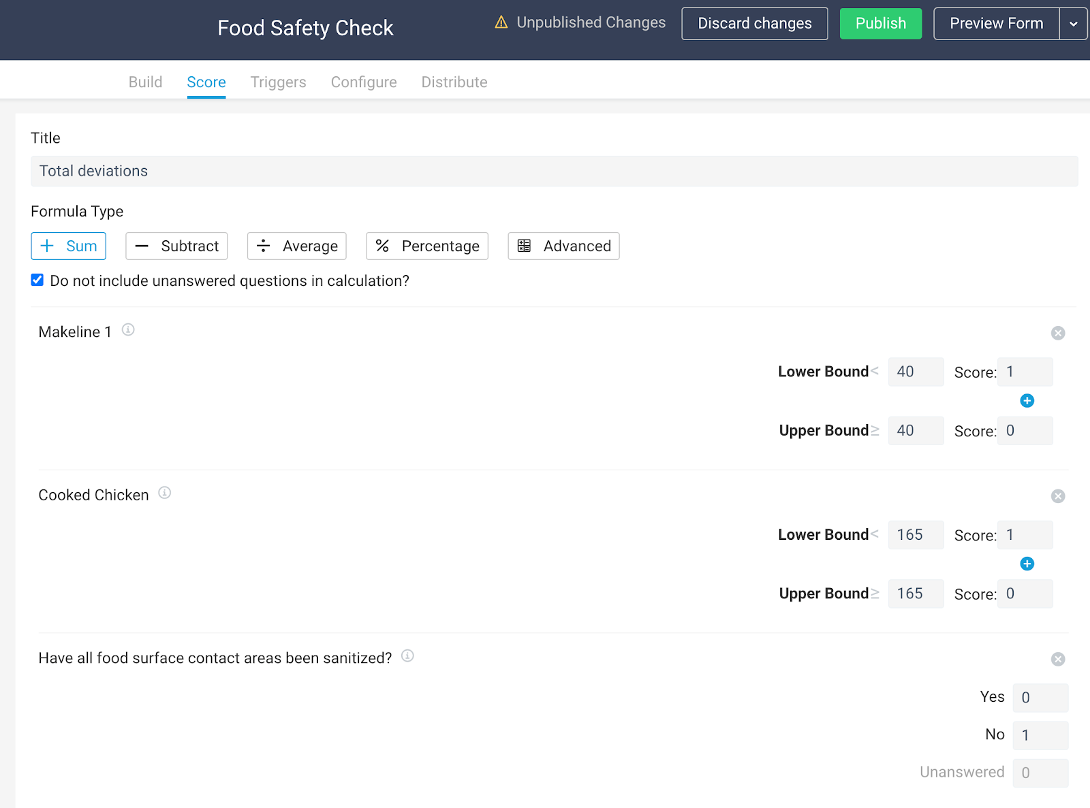The image size is (1090, 808).
Task: Select the Advanced formula type
Action: click(x=564, y=246)
